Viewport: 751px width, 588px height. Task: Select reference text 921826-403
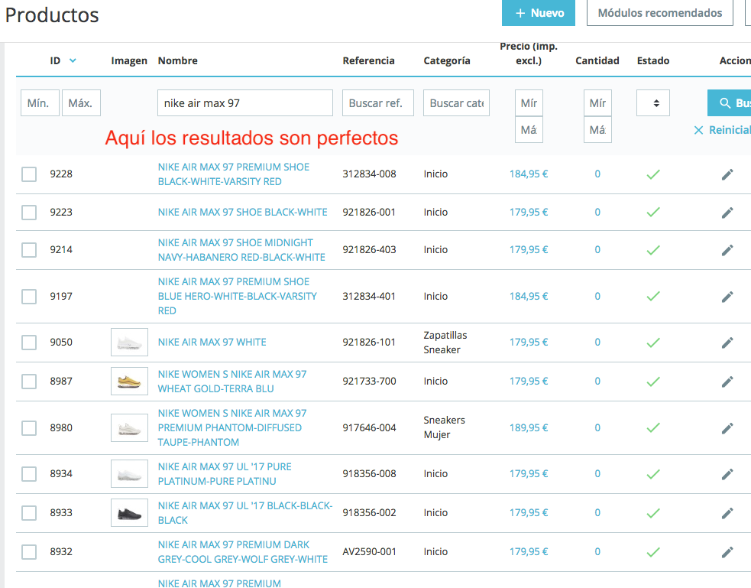coord(369,250)
